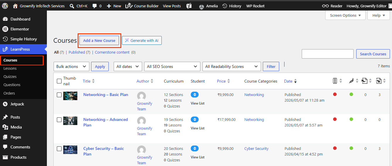Open the Bulk actions dropdown
392x166 pixels.
71,66
